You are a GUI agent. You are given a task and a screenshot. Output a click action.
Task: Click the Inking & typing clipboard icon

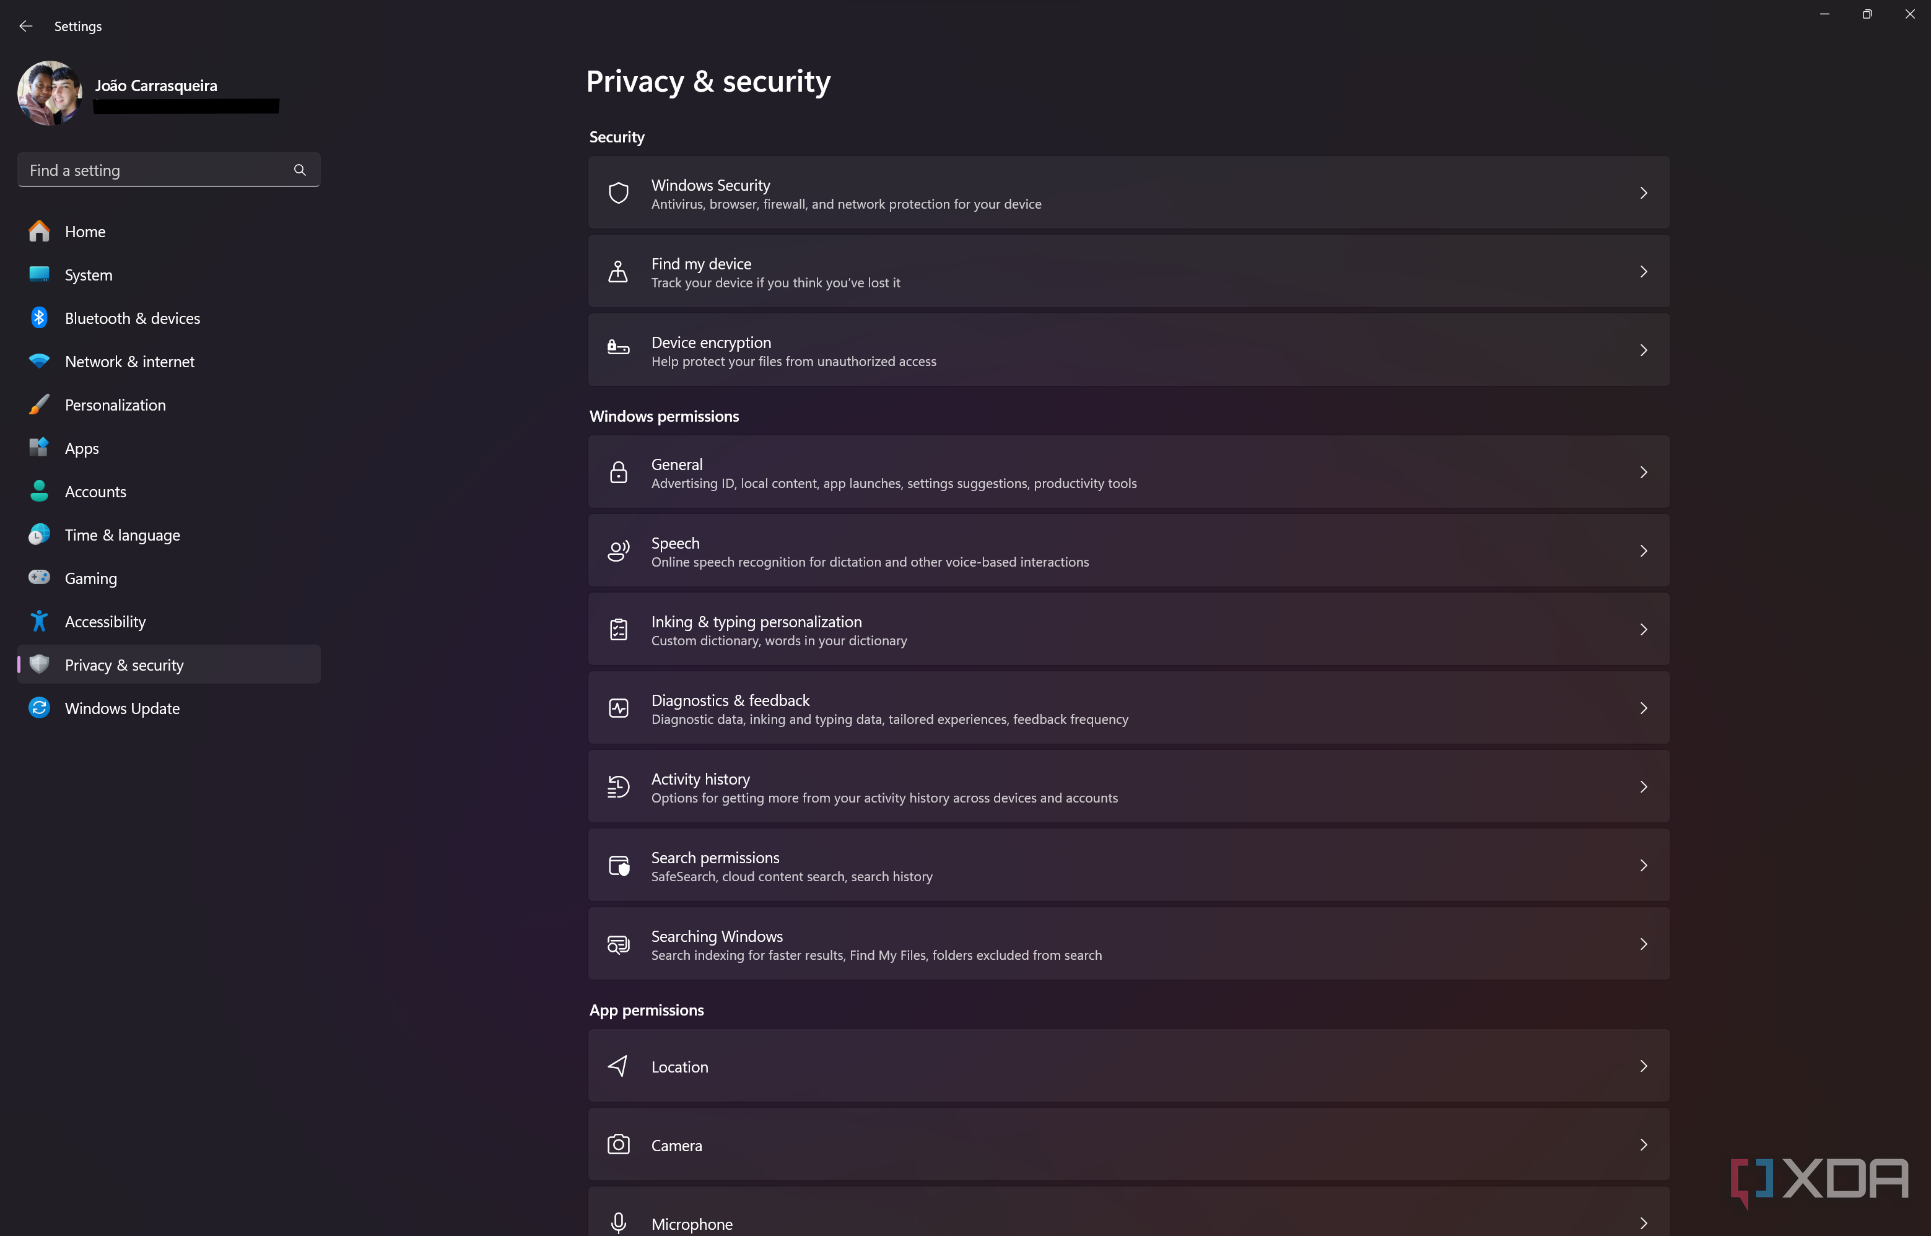[618, 629]
